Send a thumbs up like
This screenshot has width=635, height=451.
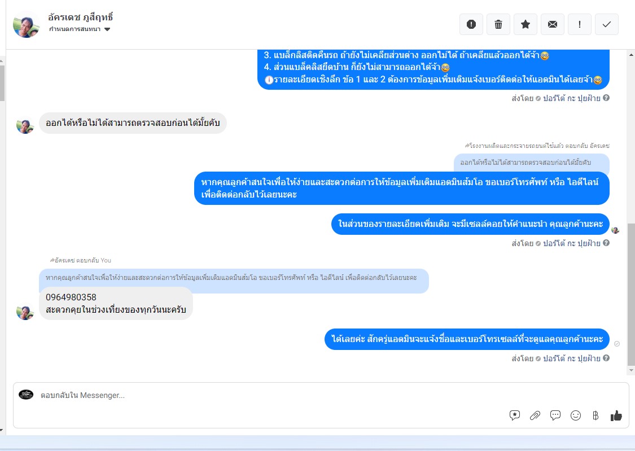(x=616, y=415)
